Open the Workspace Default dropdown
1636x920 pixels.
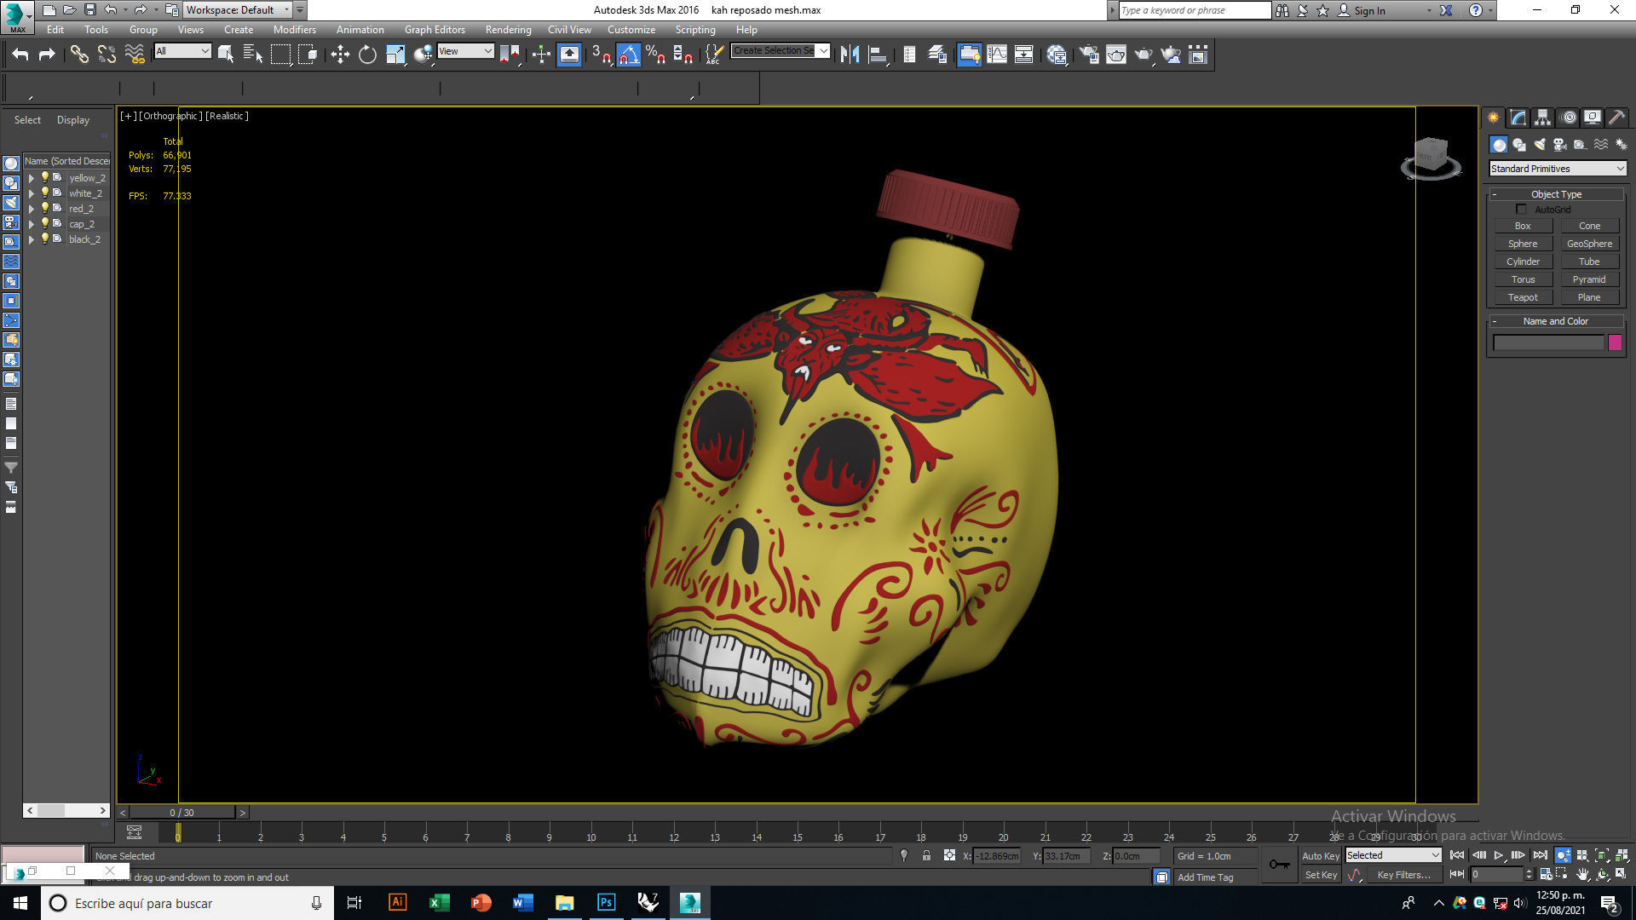(x=238, y=10)
